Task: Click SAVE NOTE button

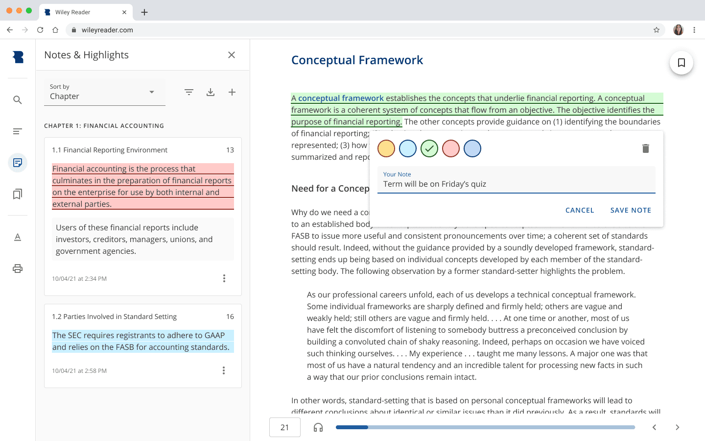Action: click(x=631, y=210)
